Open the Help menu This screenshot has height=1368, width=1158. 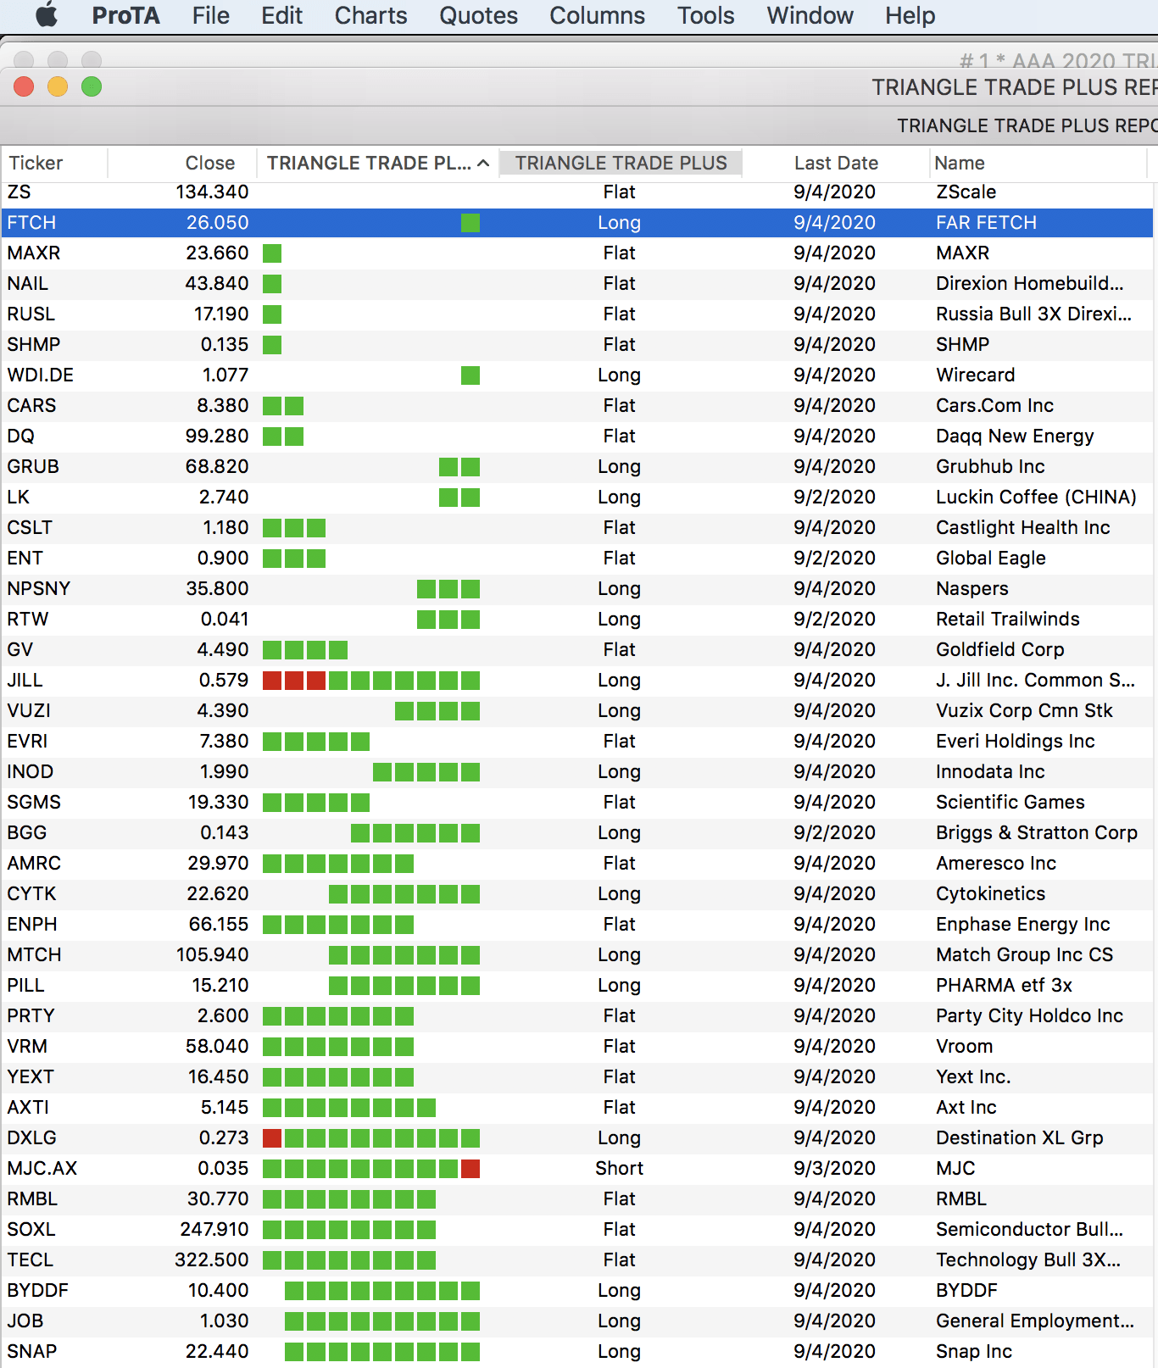(x=910, y=15)
